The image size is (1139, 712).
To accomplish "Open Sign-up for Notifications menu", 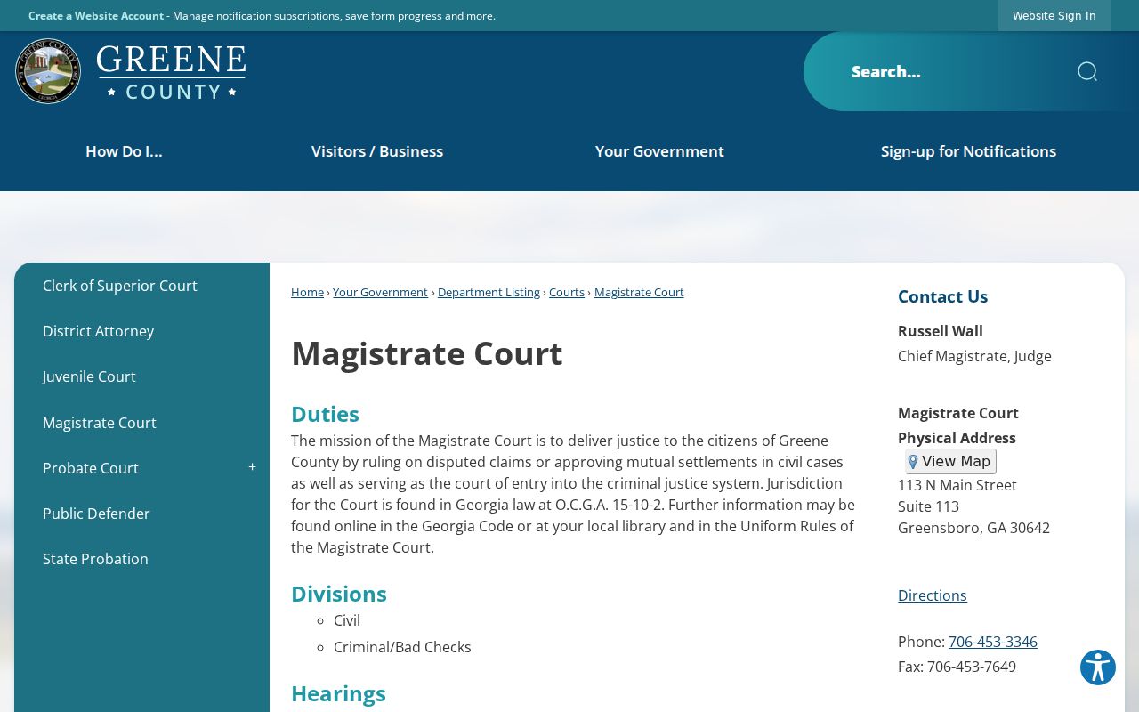I will coord(968,151).
